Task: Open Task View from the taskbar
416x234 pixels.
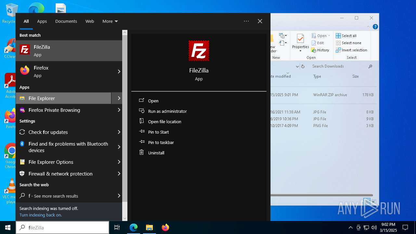Action: pyautogui.click(x=117, y=227)
